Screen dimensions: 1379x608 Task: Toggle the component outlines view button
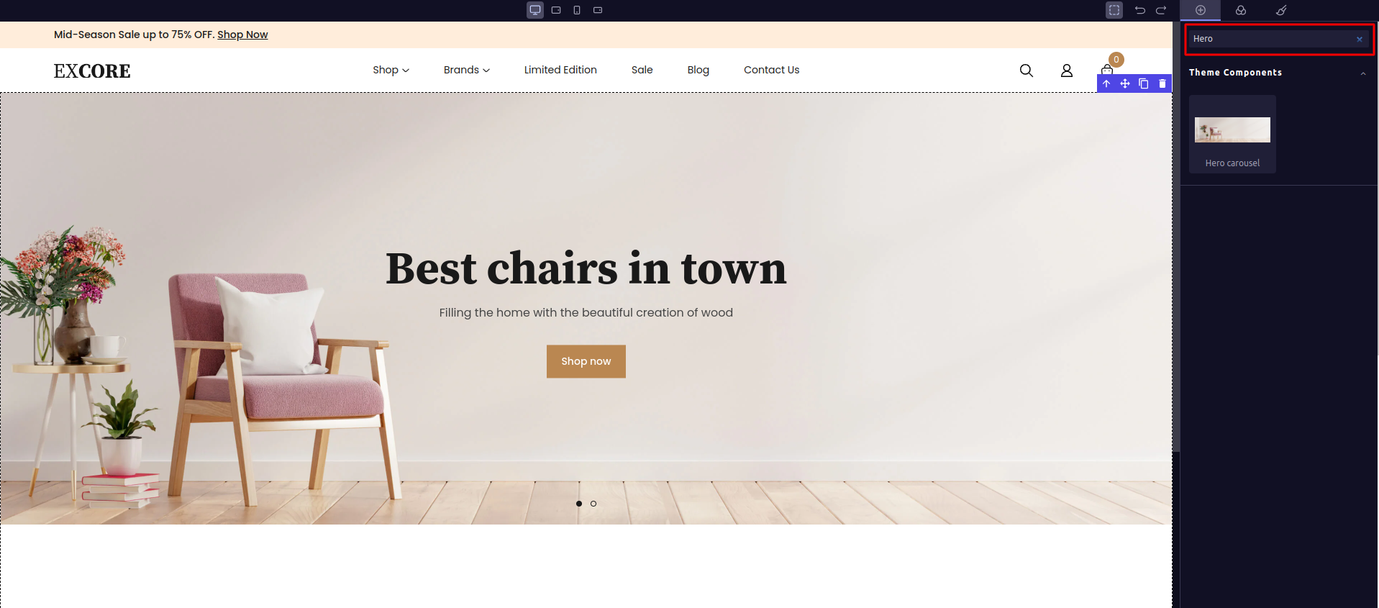[1114, 10]
